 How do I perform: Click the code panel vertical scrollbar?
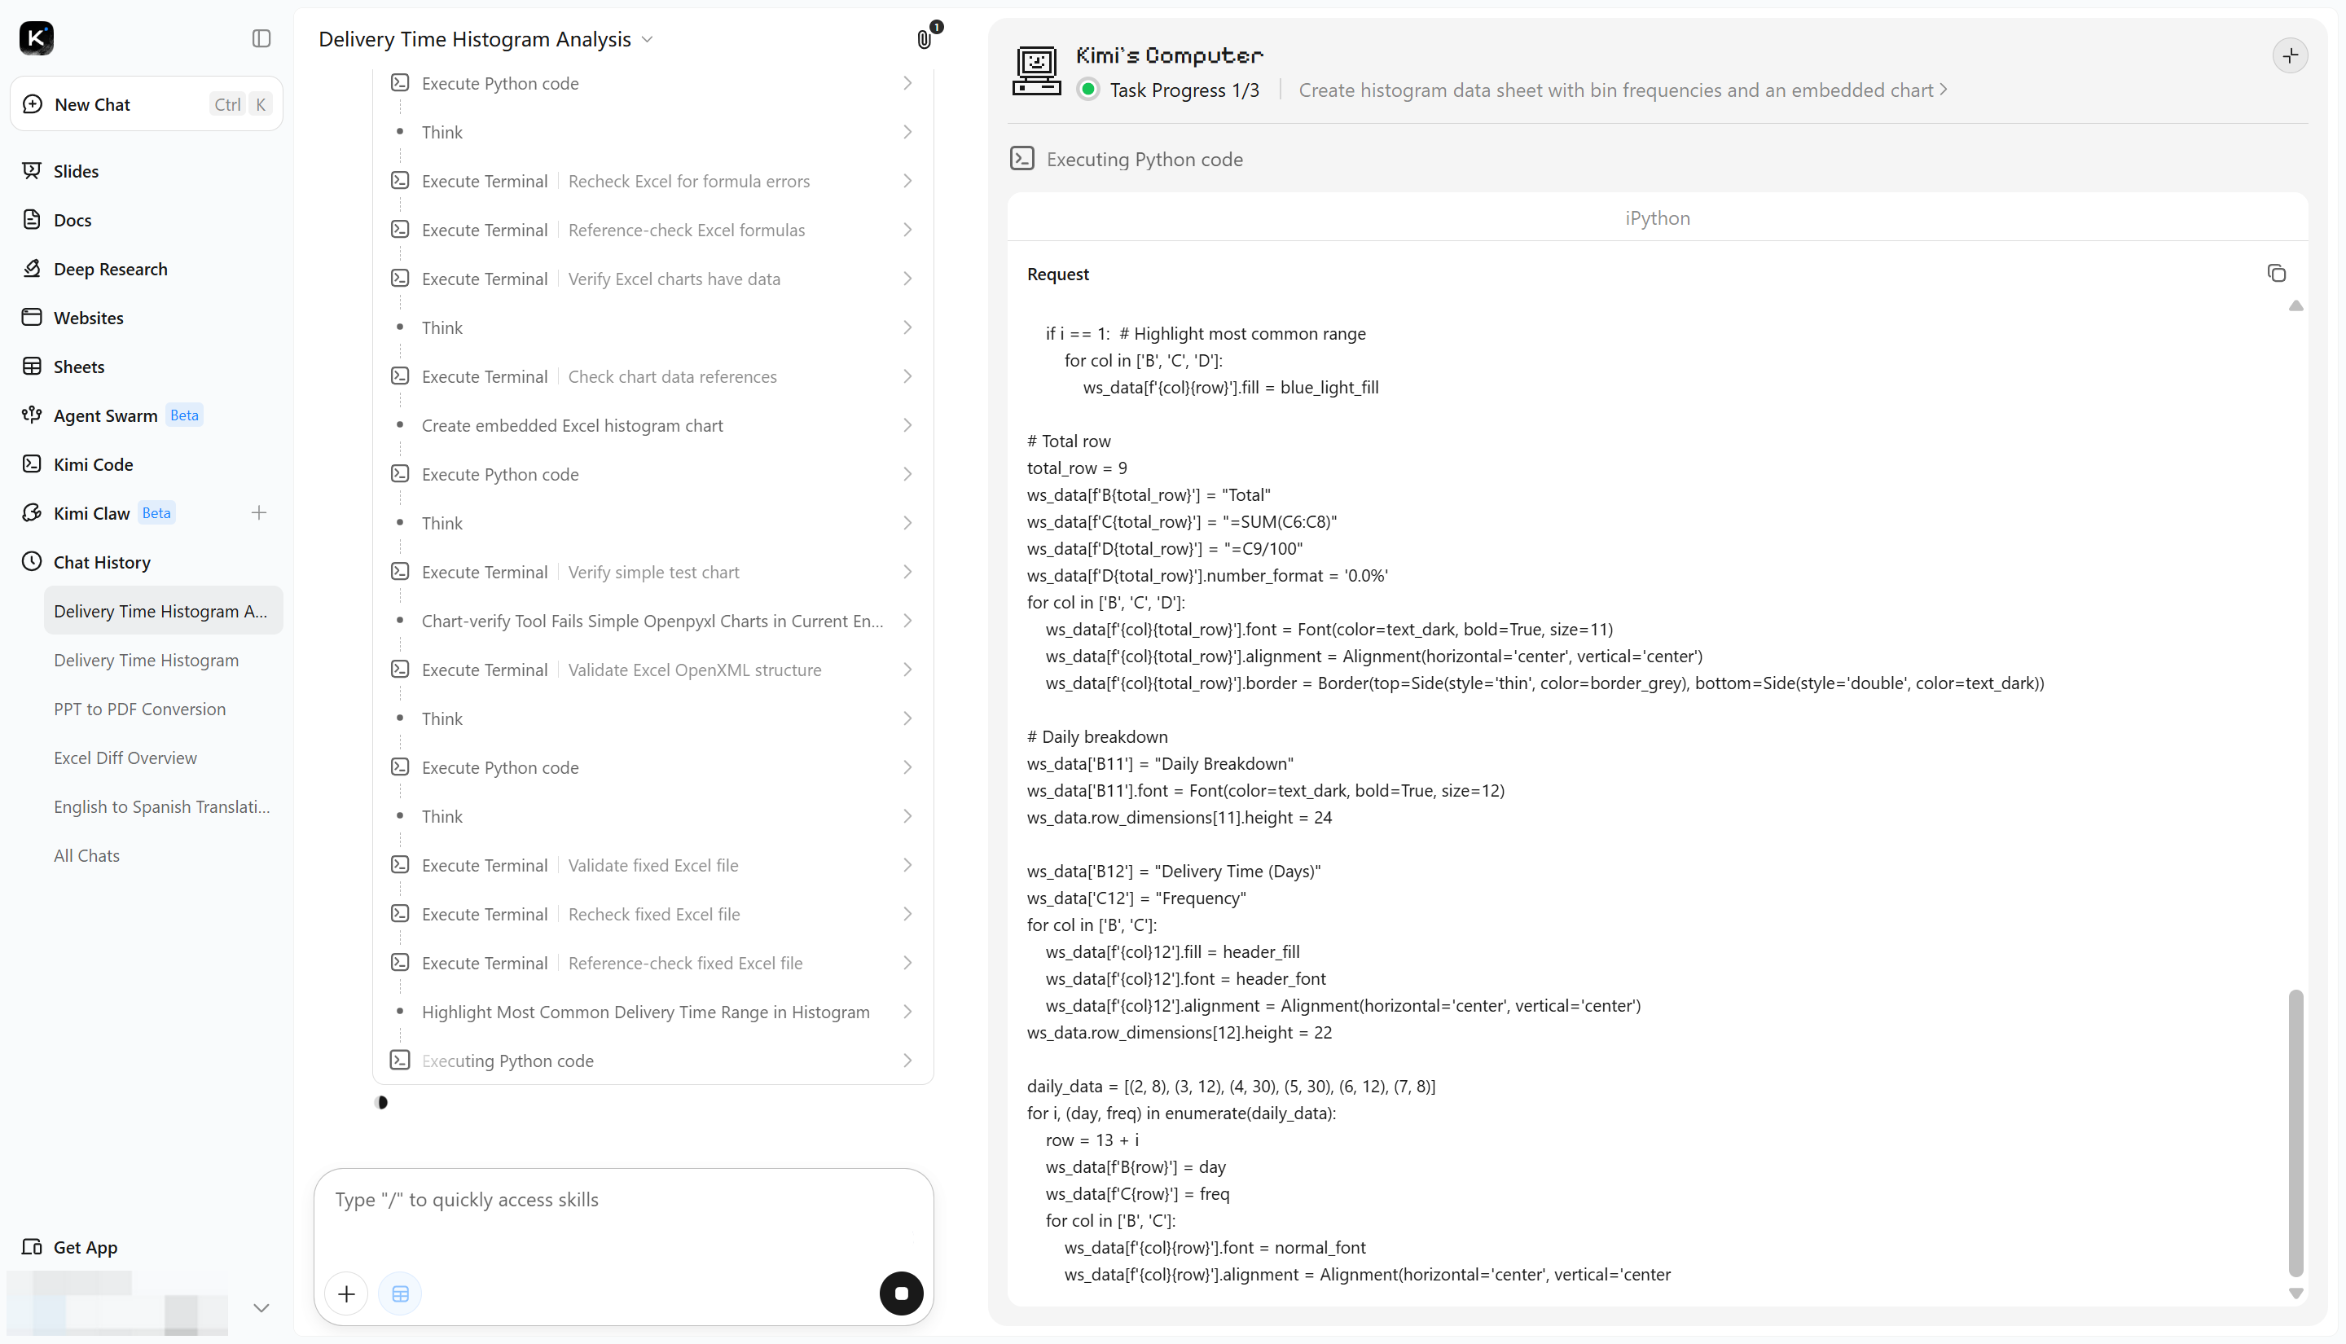coord(2295,1132)
